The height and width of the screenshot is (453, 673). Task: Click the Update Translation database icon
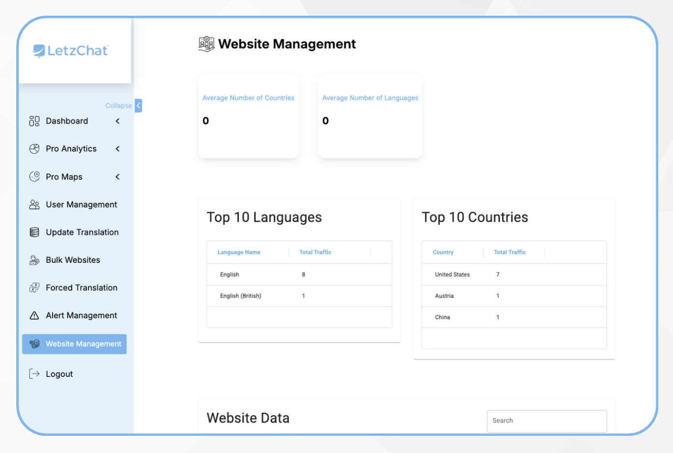click(x=34, y=232)
